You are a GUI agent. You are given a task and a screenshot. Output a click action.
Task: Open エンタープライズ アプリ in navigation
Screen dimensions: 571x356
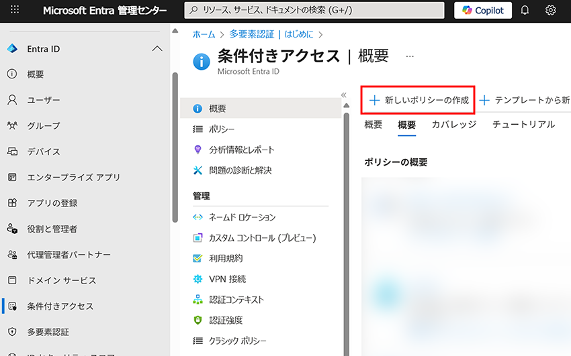tap(74, 177)
